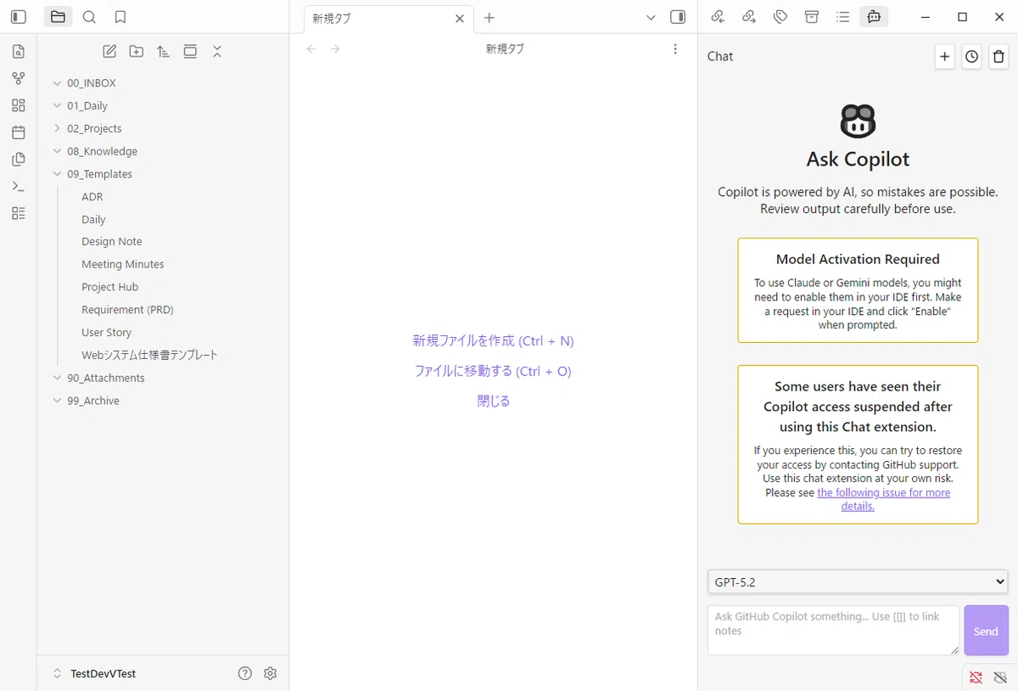Create a new note pencil icon
The width and height of the screenshot is (1018, 691).
[109, 52]
